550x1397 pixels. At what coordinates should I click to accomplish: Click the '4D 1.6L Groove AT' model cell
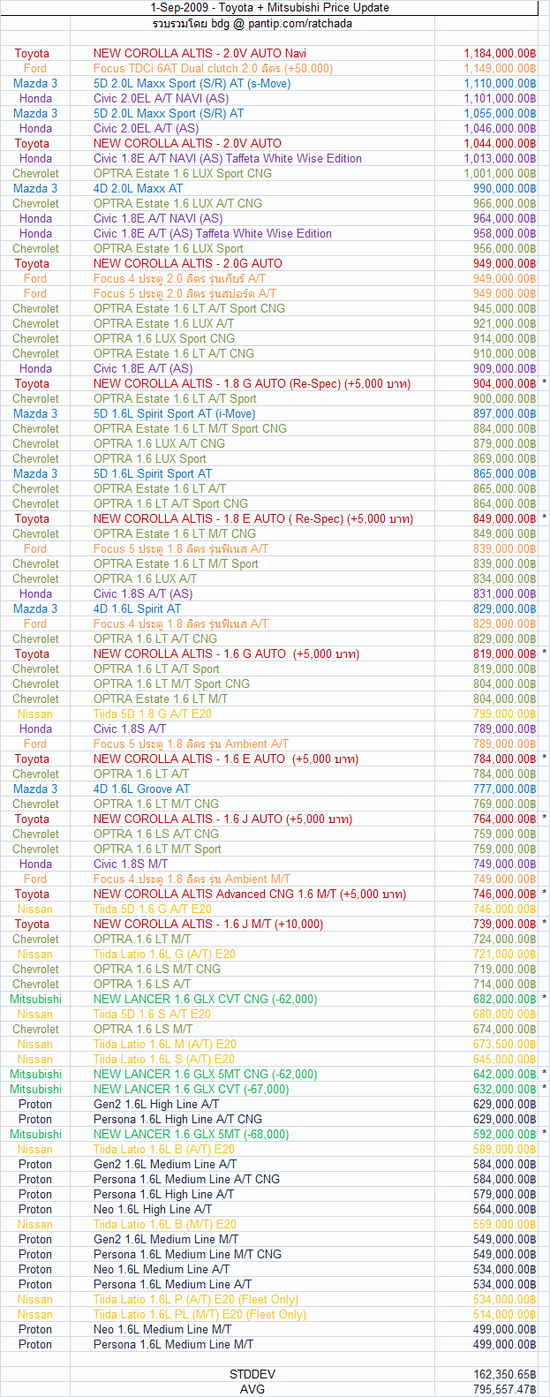tap(141, 789)
